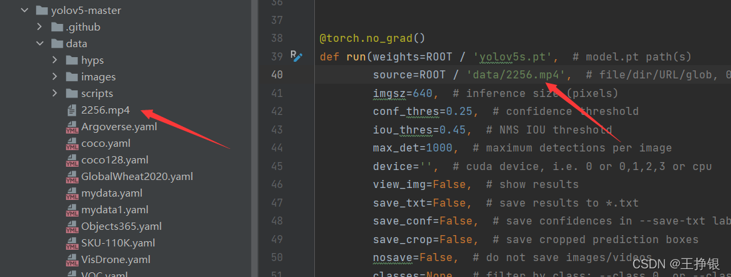The image size is (731, 277).
Task: Open VisDrone.yaml file
Action: pyautogui.click(x=116, y=260)
